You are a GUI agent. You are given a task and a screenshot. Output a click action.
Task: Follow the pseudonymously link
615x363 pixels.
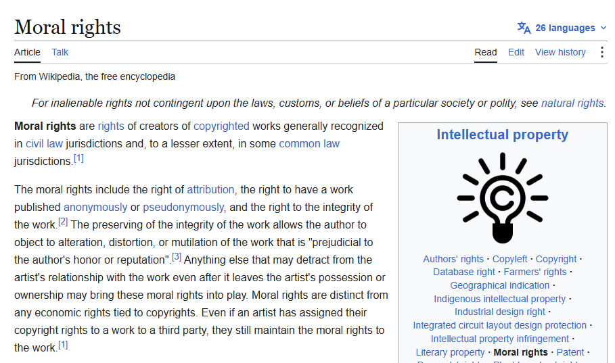click(183, 208)
